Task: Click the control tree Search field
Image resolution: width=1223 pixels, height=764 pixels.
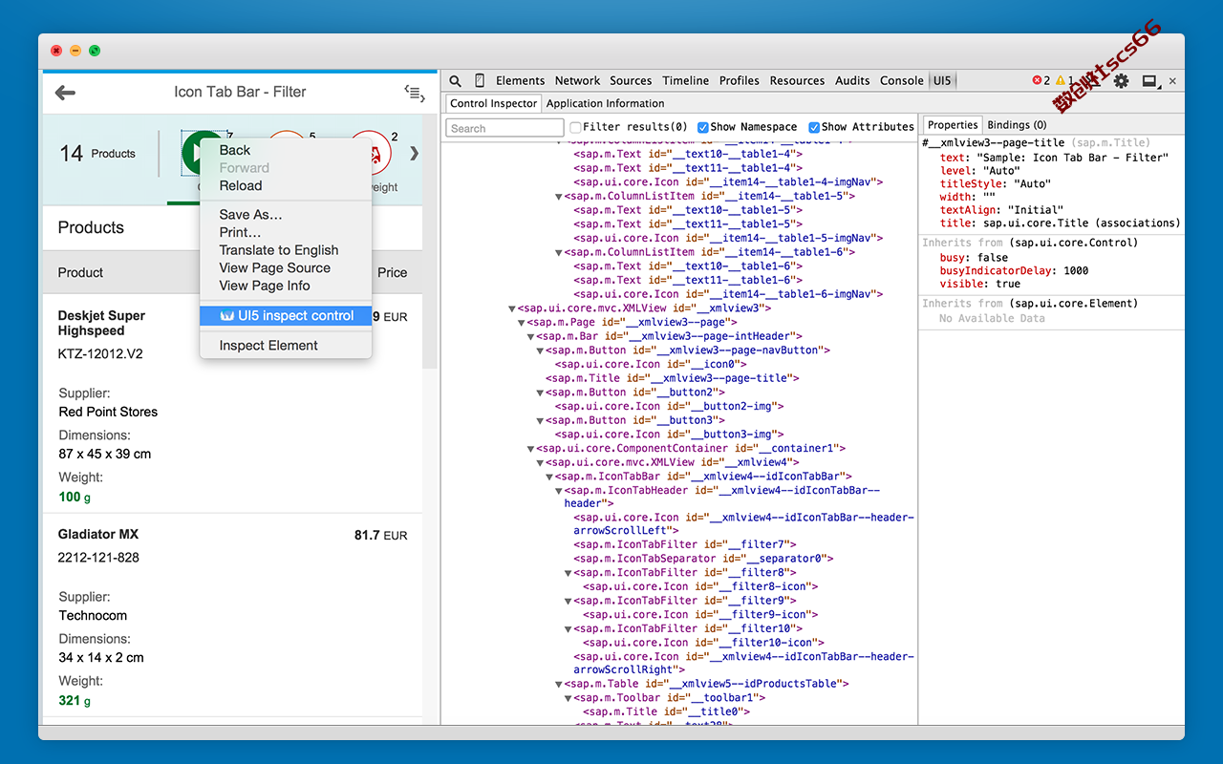Action: tap(504, 128)
